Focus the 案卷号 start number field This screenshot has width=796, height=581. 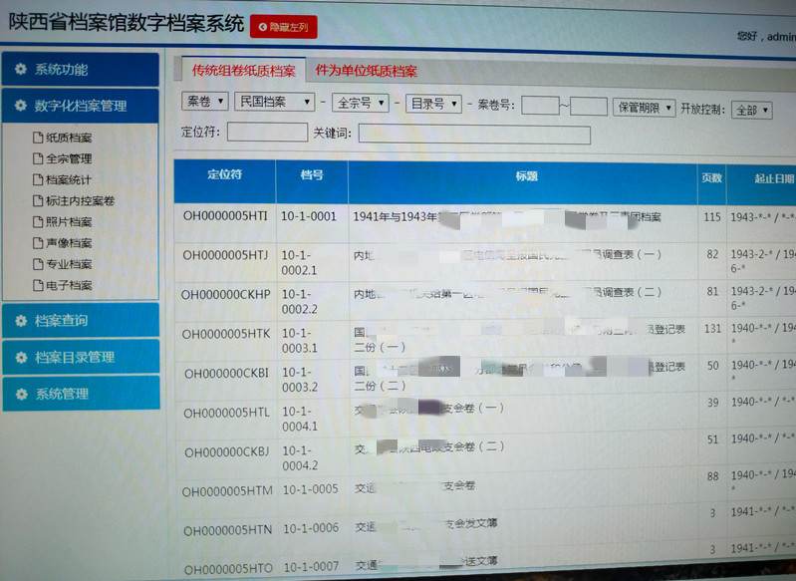pyautogui.click(x=540, y=106)
